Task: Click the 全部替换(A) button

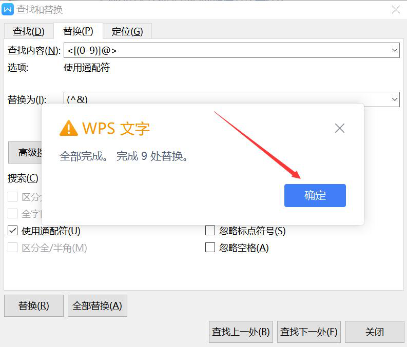Action: point(98,306)
